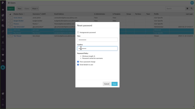Click the Phocas P logo
The image size is (195, 109).
[x=3, y=3]
